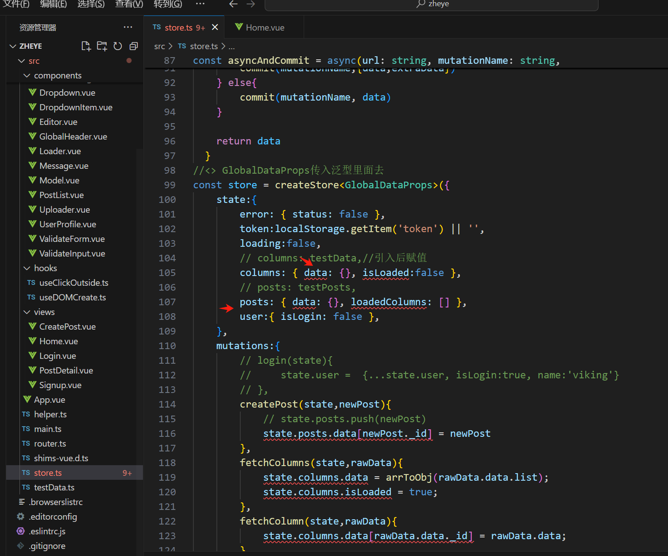This screenshot has width=668, height=556.
Task: Open the 查看(V) menu
Action: pos(129,4)
